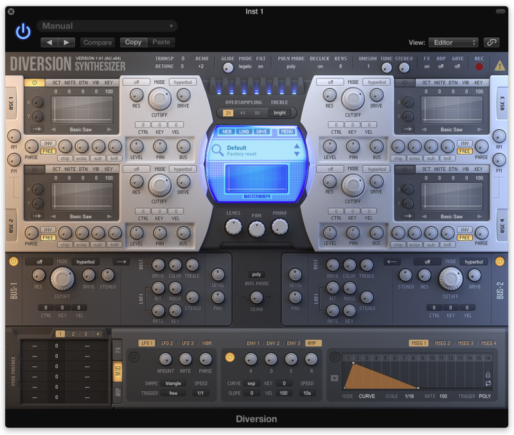Viewport: 514px width, 435px height.
Task: Select 4X oversampling option
Action: pyautogui.click(x=243, y=112)
